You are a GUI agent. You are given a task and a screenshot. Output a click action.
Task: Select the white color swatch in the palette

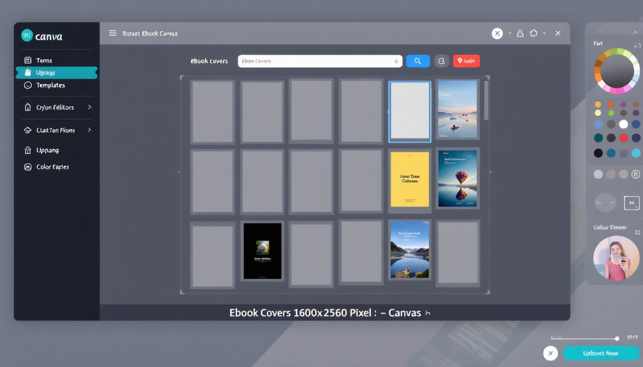coord(623,124)
